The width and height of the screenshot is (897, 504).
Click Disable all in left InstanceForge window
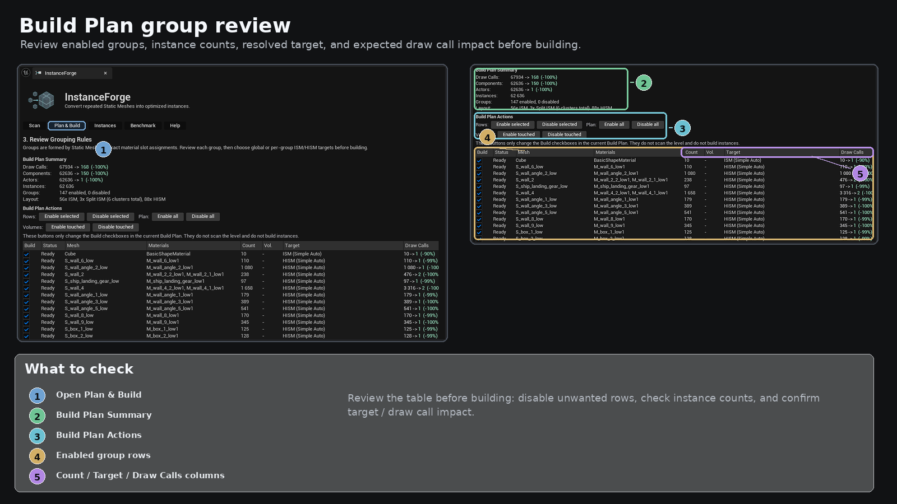pyautogui.click(x=203, y=217)
